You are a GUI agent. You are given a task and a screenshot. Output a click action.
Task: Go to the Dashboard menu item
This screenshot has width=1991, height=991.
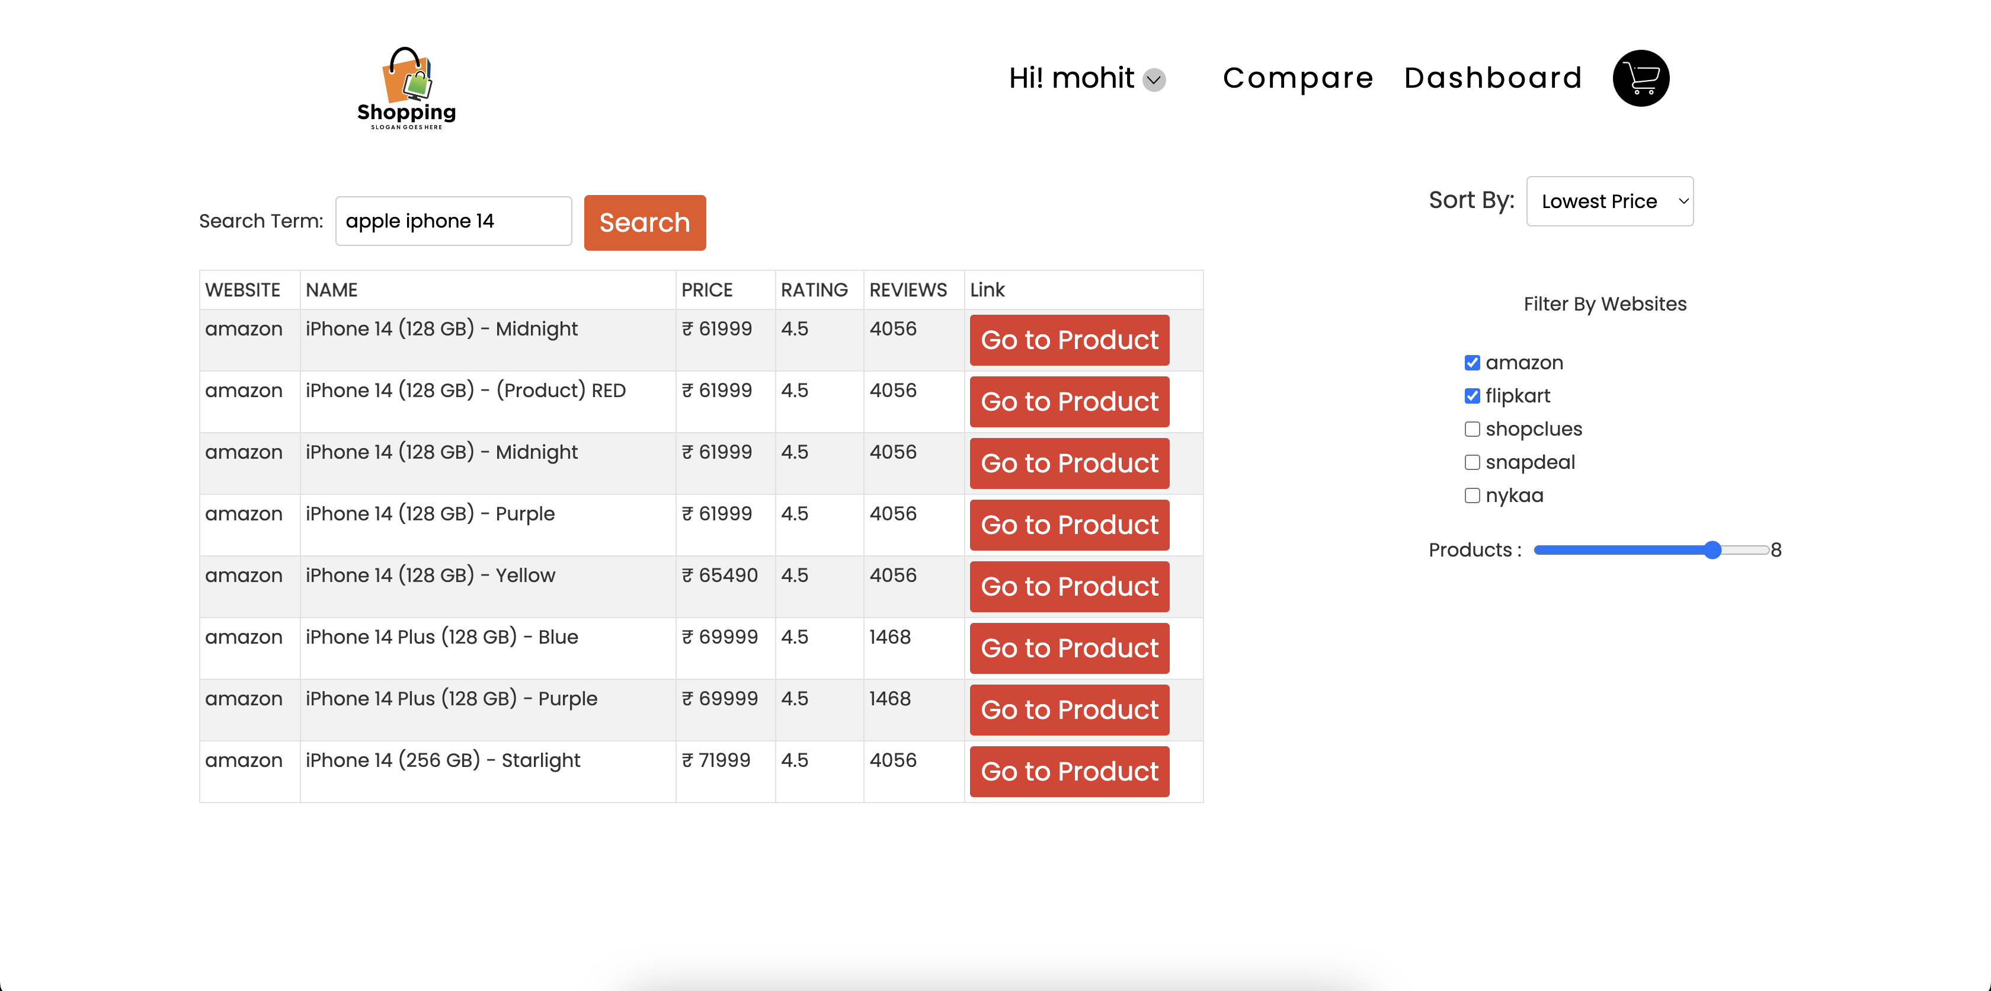click(1493, 78)
